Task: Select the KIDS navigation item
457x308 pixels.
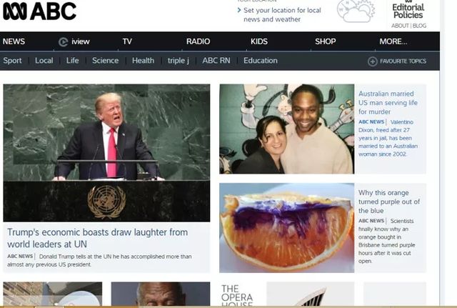Action: tap(259, 41)
